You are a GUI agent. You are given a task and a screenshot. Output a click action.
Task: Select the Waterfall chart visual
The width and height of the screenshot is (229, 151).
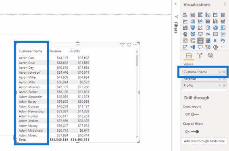185,27
